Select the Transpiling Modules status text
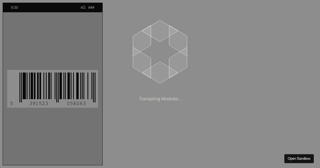This screenshot has width=320, height=168. coord(160,99)
